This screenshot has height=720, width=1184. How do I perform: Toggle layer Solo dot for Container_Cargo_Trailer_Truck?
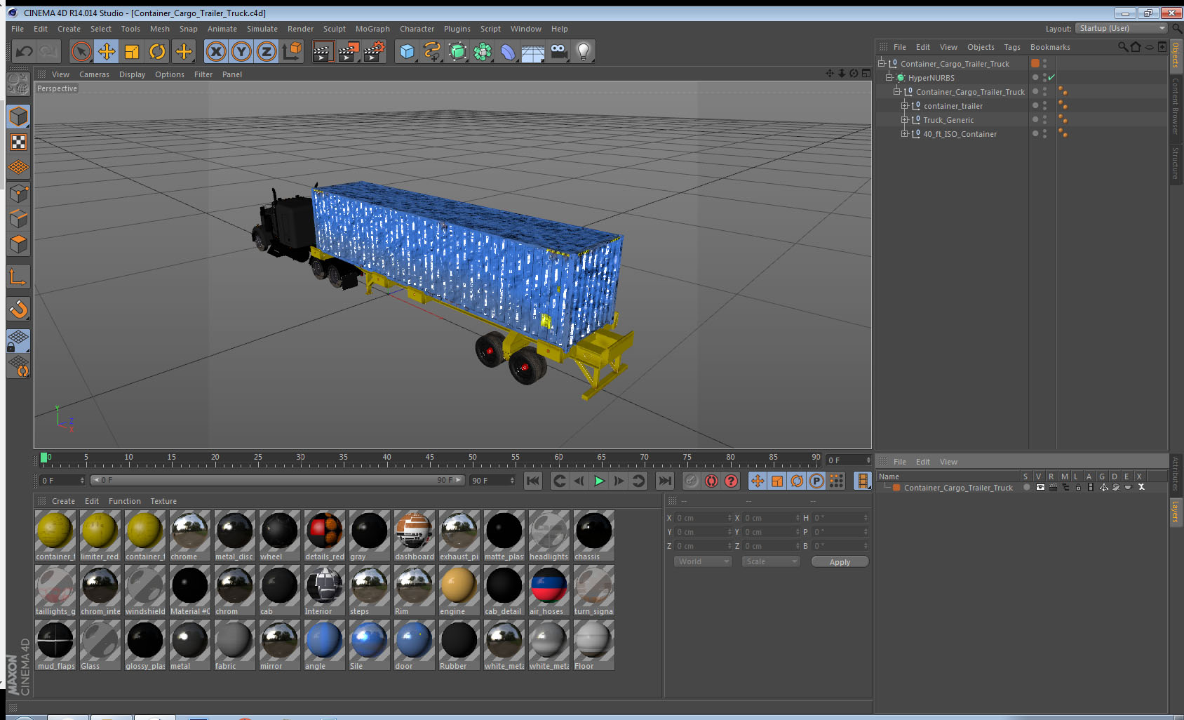[1027, 487]
